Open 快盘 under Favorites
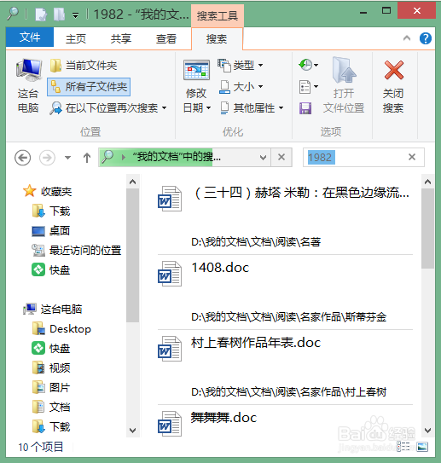The height and width of the screenshot is (463, 441). (51, 270)
